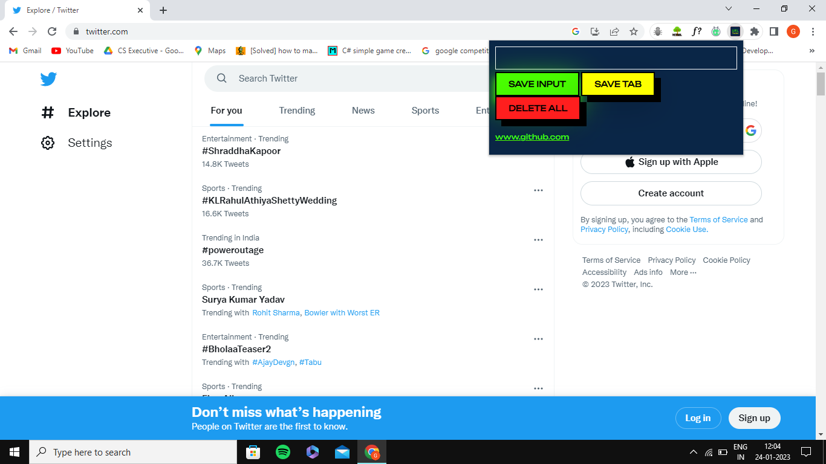Open the notification center icon
Screen dimensions: 826x464
tap(806, 451)
